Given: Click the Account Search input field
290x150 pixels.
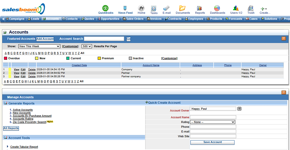Looking at the screenshot, I should 104,39.
